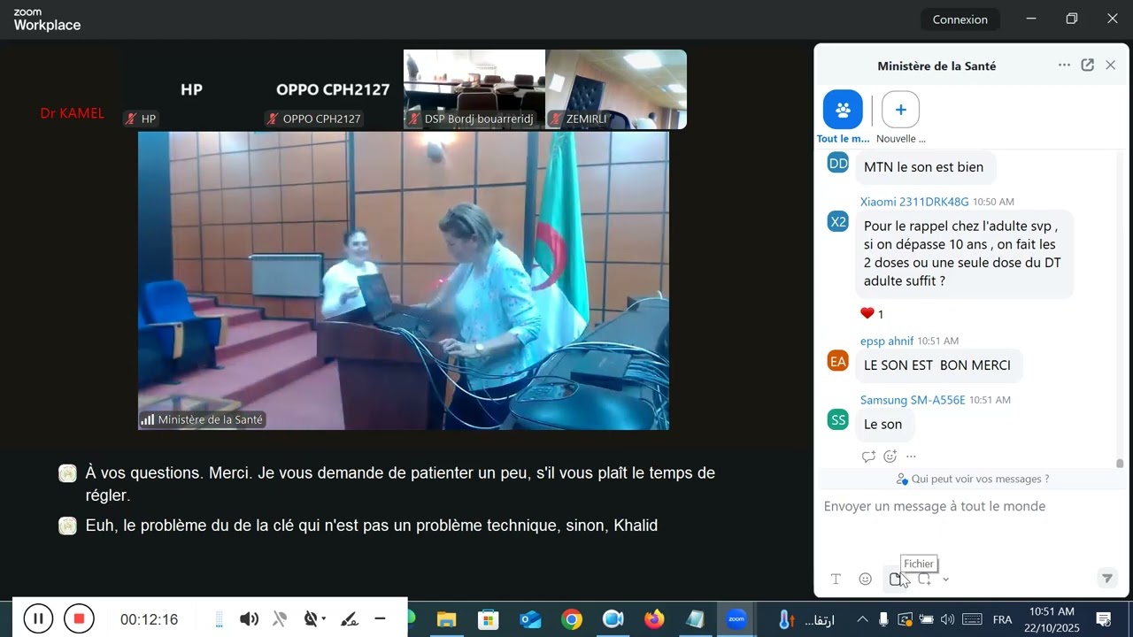The width and height of the screenshot is (1133, 637).
Task: Select the recorder annotation pen tool
Action: tap(350, 619)
